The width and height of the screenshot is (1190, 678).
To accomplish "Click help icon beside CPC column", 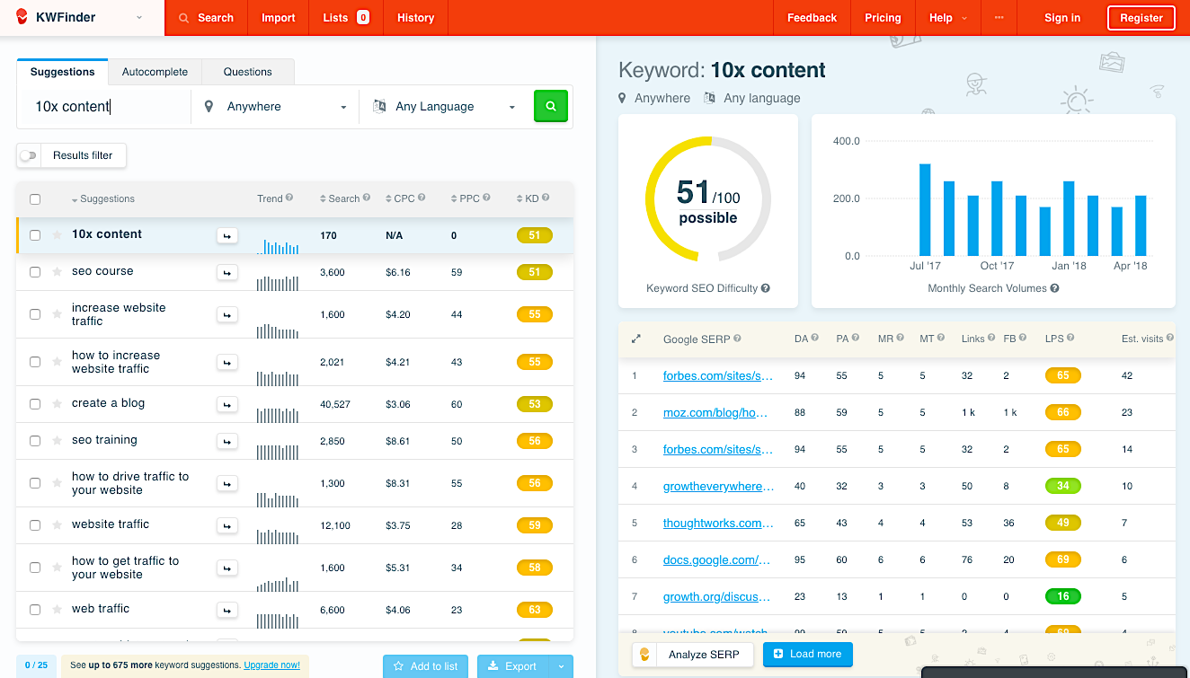I will pos(422,198).
